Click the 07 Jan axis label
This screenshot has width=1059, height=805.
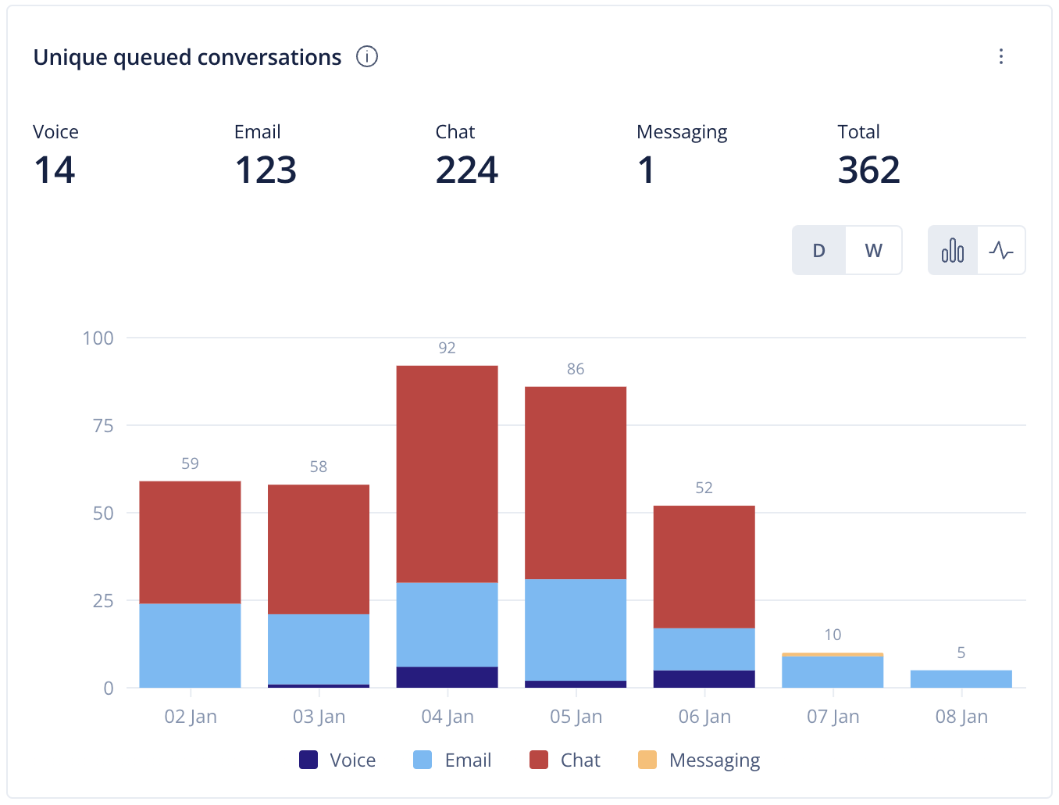[833, 717]
